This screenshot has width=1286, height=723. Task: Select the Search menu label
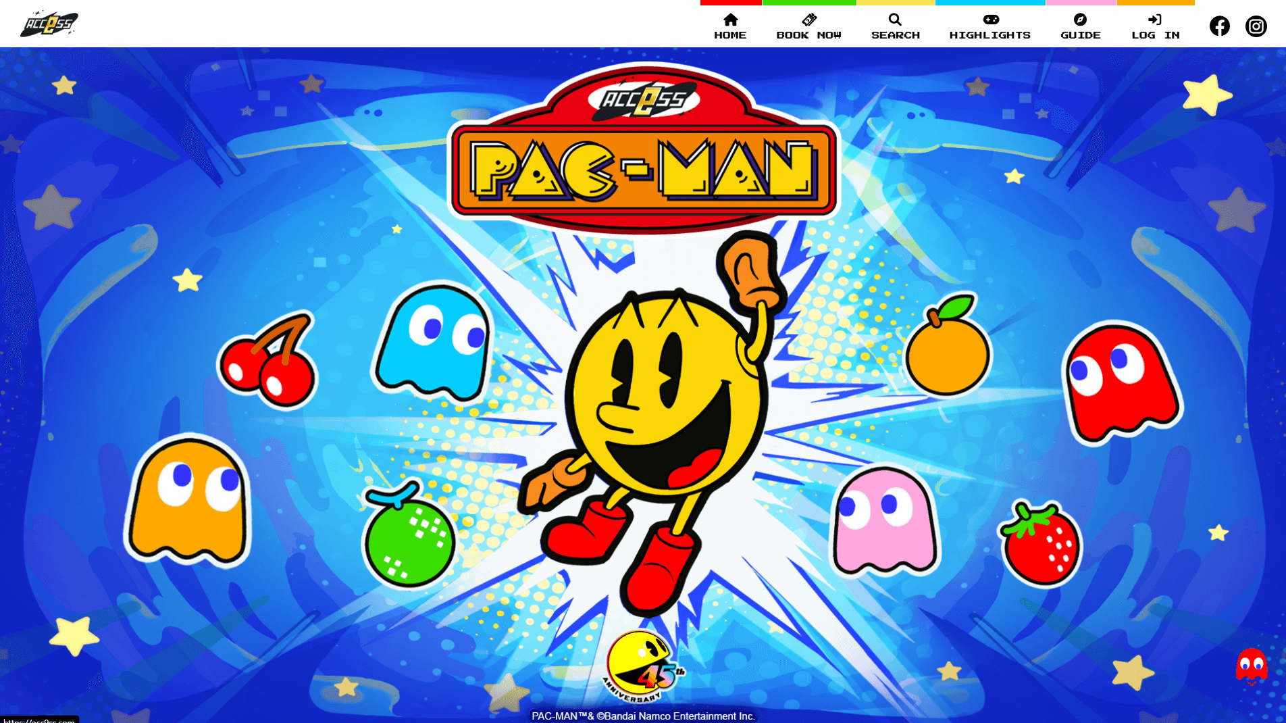[x=895, y=35]
